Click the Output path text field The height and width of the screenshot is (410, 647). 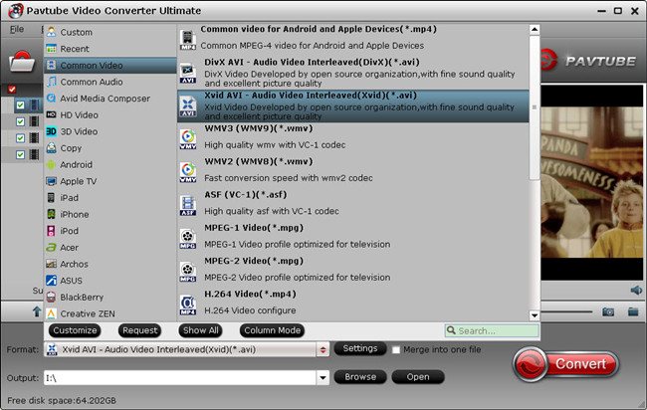coord(180,377)
